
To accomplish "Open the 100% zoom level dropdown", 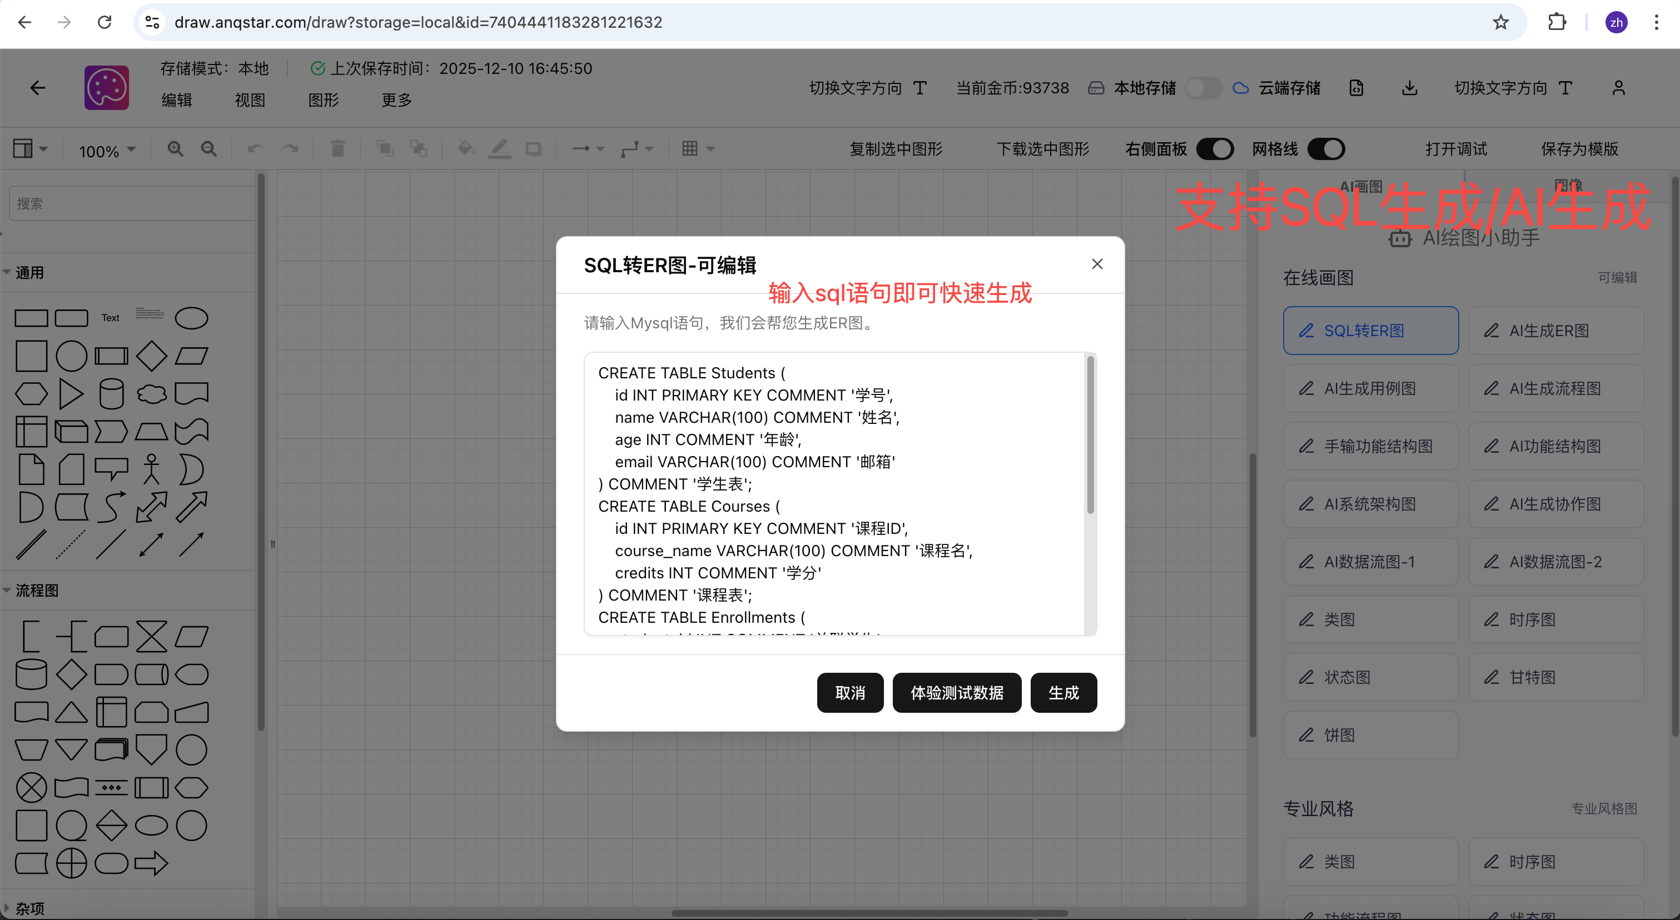I will (x=107, y=151).
